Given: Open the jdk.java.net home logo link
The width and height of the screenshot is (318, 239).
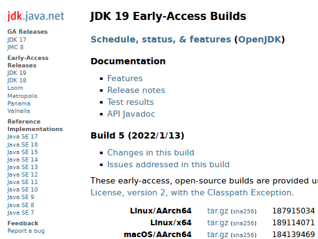Looking at the screenshot, I should coord(36,16).
